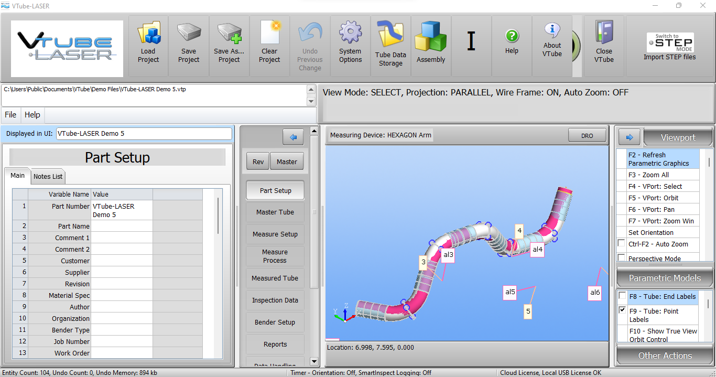
Task: Open the File menu
Action: [10, 115]
